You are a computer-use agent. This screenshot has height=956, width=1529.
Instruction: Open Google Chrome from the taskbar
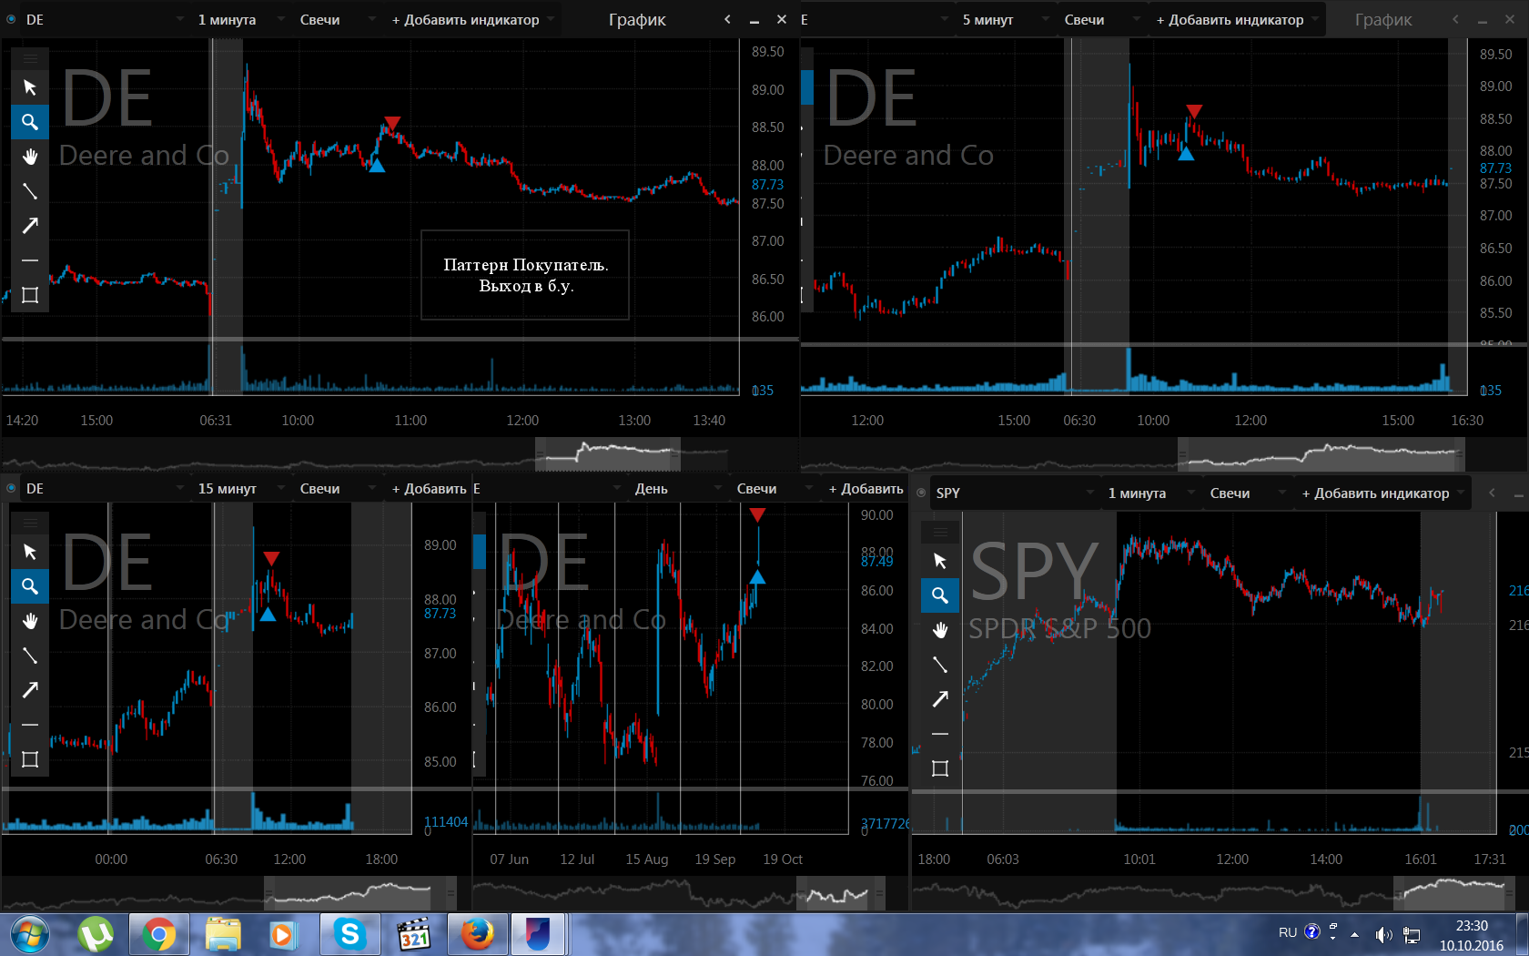pyautogui.click(x=158, y=934)
